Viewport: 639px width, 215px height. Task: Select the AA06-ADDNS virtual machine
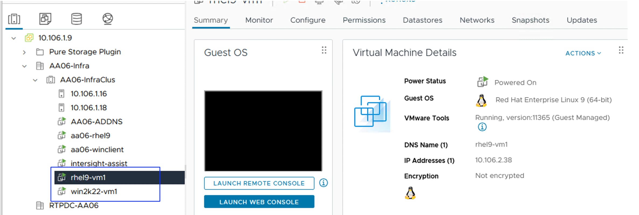coord(97,122)
